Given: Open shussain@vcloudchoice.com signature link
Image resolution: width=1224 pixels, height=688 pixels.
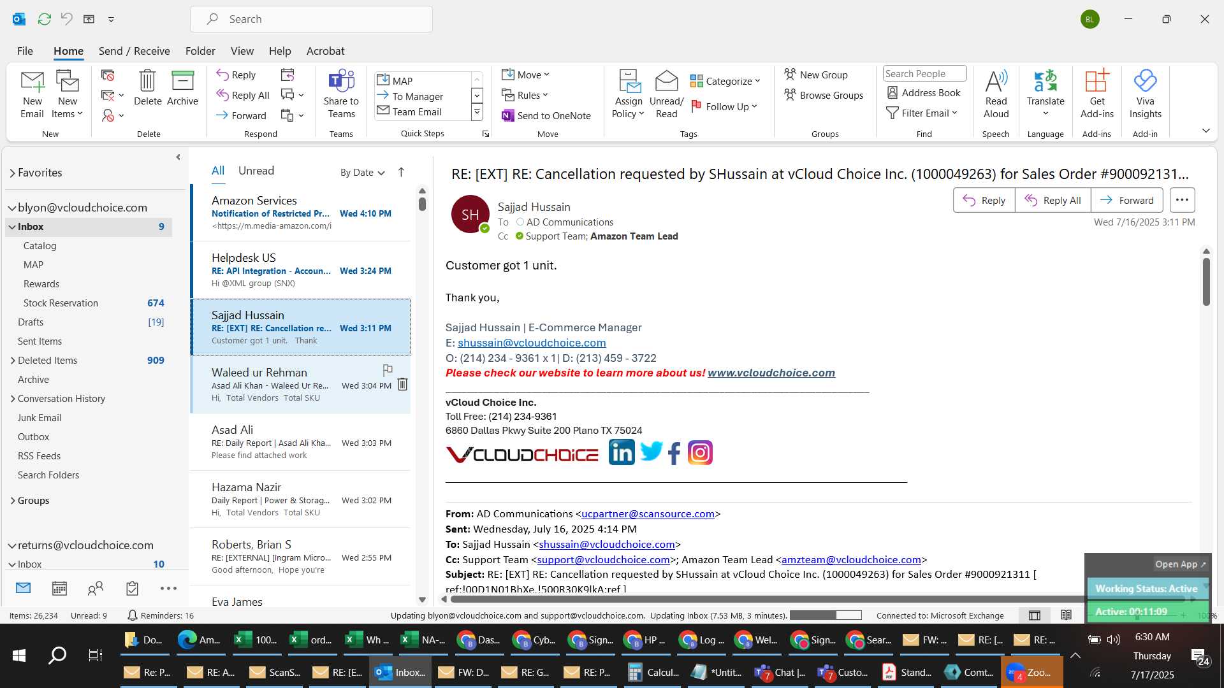Looking at the screenshot, I should tap(532, 343).
